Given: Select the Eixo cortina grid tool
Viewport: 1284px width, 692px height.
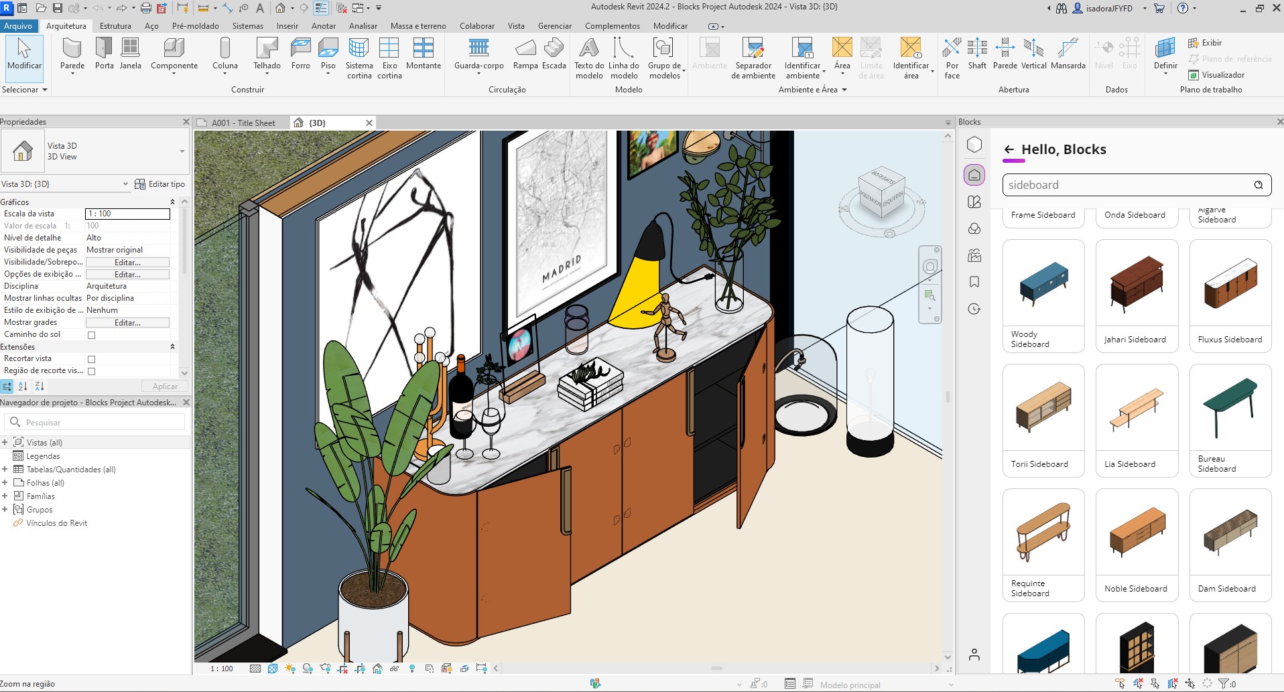Looking at the screenshot, I should (x=389, y=58).
